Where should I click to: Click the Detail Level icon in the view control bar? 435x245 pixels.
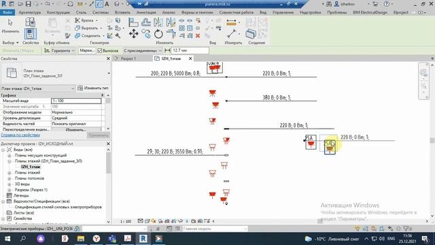click(x=140, y=221)
